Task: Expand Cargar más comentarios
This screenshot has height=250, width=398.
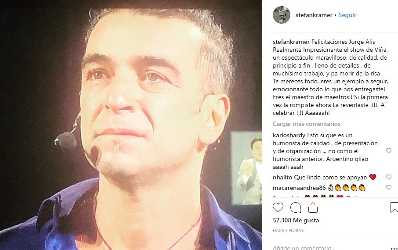Action: tap(307, 124)
